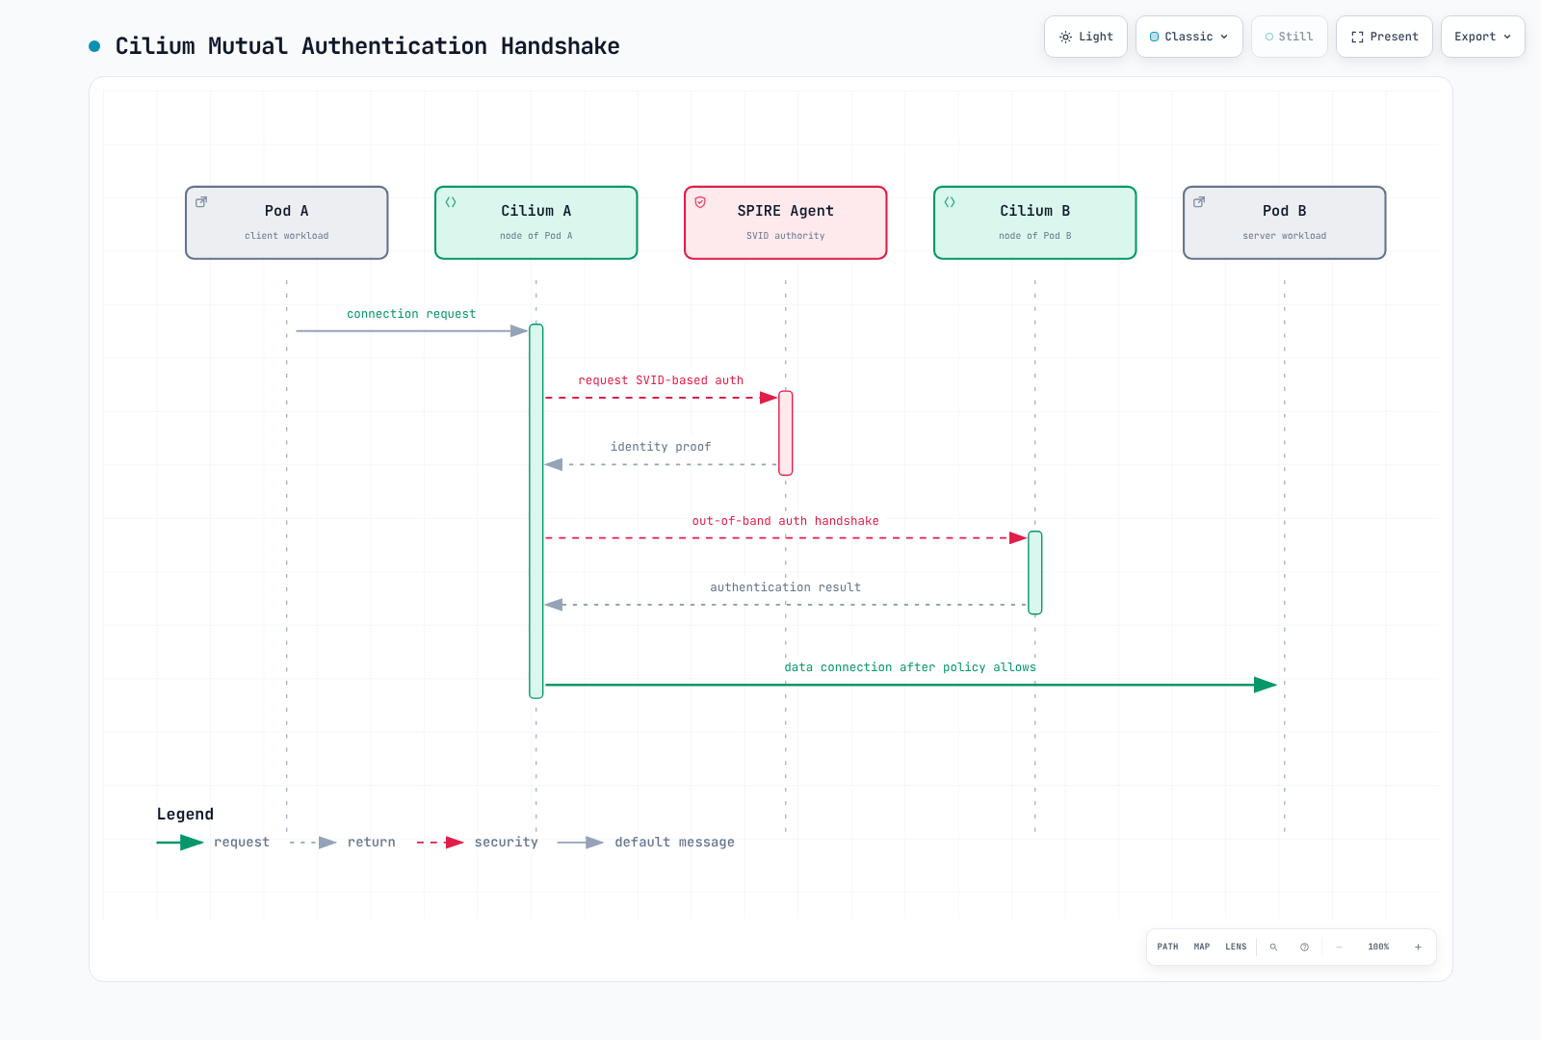Click the SPIRE Agent shield icon
The width and height of the screenshot is (1541, 1040).
700,202
